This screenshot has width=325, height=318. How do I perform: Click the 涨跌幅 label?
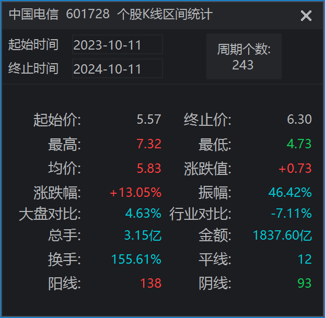coord(57,193)
